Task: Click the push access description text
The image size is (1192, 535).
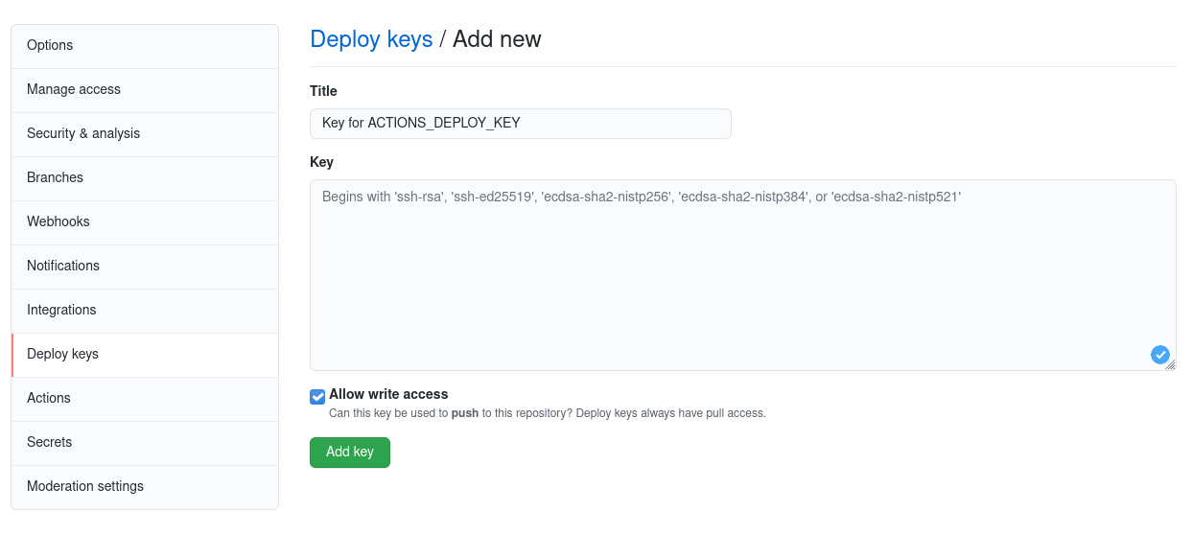Action: (548, 413)
